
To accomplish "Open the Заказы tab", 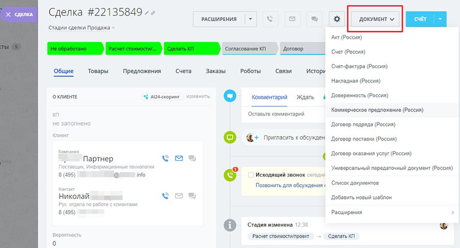I will pyautogui.click(x=216, y=71).
